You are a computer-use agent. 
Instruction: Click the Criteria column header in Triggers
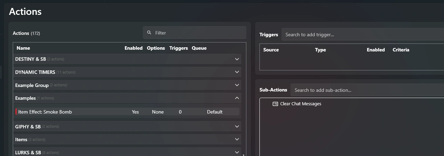(x=401, y=50)
